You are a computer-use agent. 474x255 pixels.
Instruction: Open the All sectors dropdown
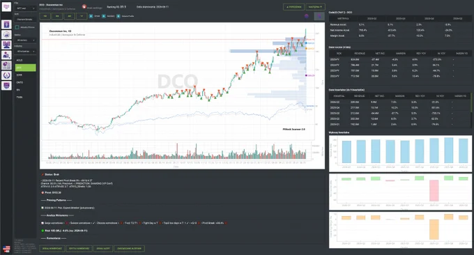tap(25, 40)
